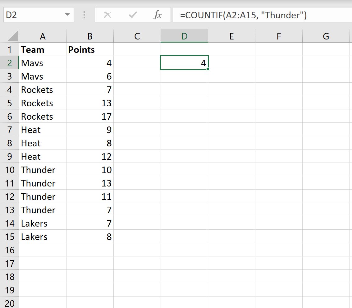Click the Enter checkmark icon in formula bar

pos(133,15)
